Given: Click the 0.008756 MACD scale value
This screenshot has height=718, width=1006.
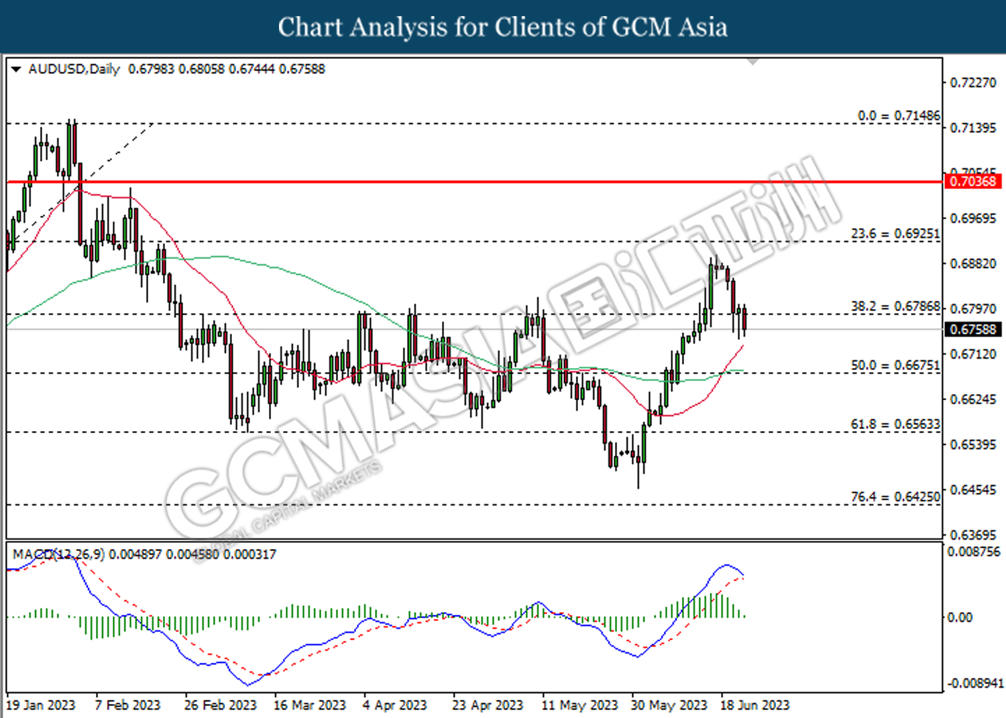Looking at the screenshot, I should pos(973,552).
